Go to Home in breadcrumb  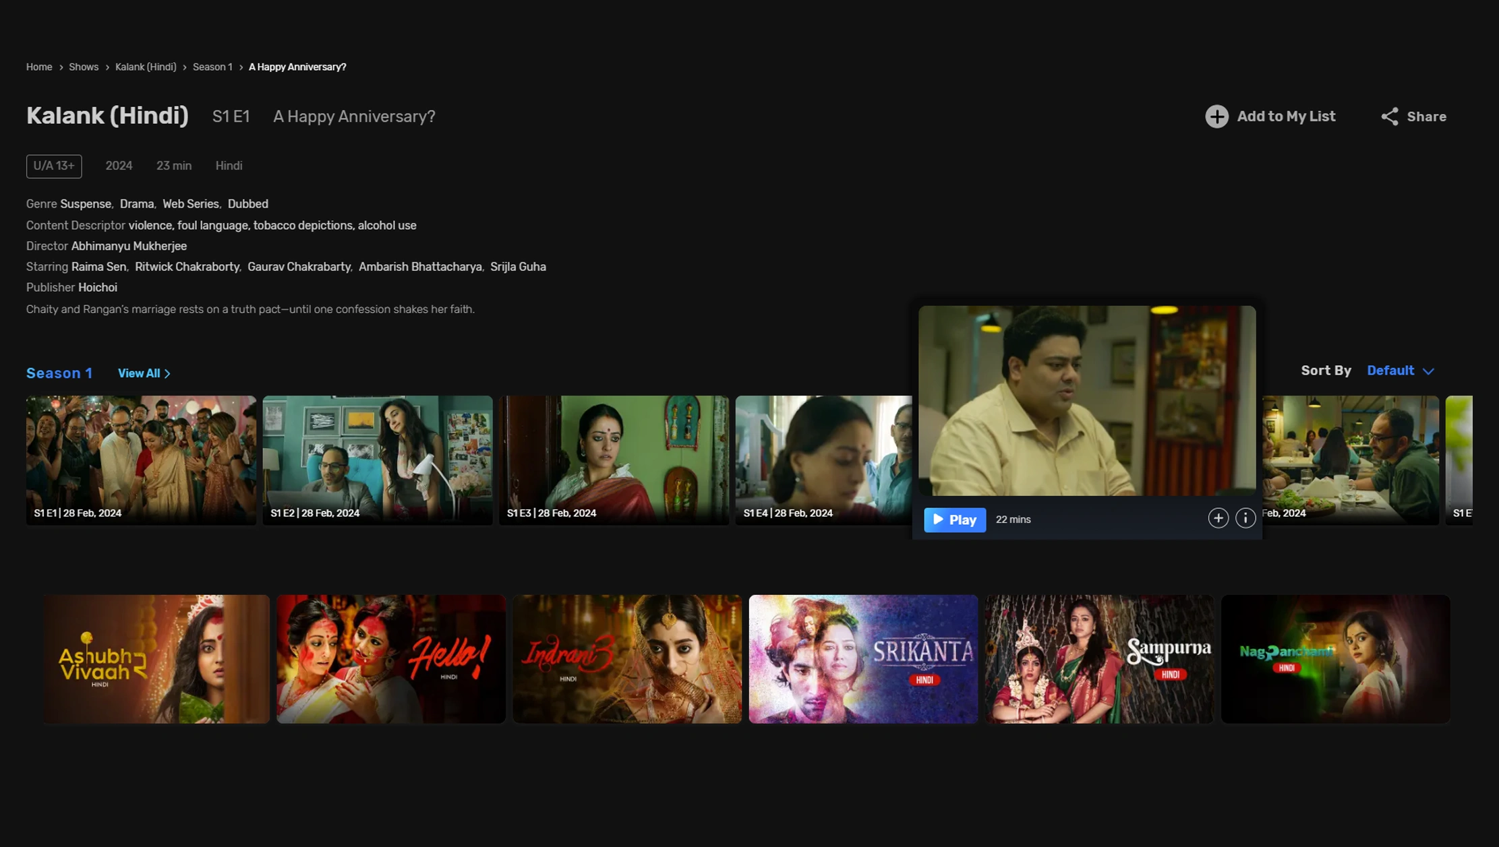(x=39, y=67)
